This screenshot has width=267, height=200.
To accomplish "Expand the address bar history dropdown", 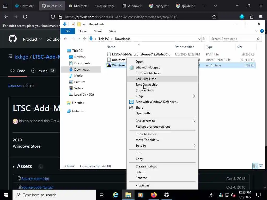I will pyautogui.click(x=199, y=39).
